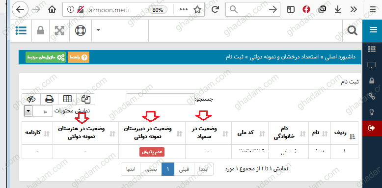Open the browser home page
The image size is (382, 188).
point(52,9)
